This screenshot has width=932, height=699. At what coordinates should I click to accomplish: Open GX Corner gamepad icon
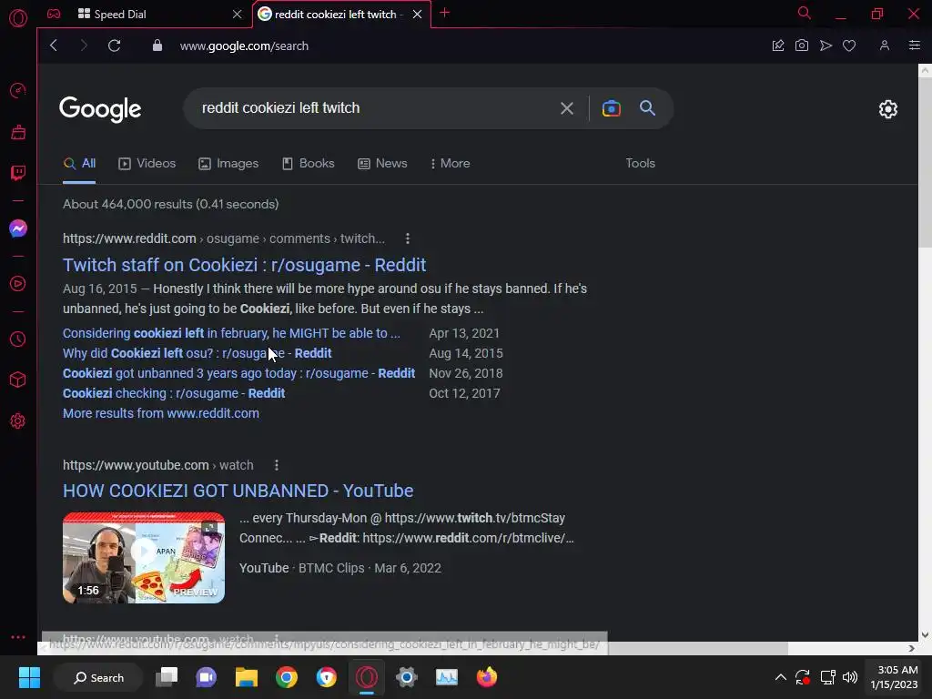(54, 14)
